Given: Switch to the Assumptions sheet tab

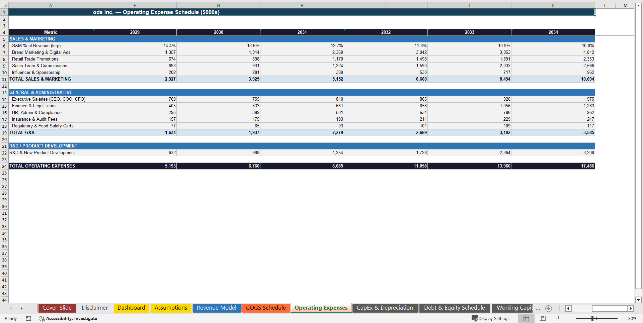Looking at the screenshot, I should (171, 308).
